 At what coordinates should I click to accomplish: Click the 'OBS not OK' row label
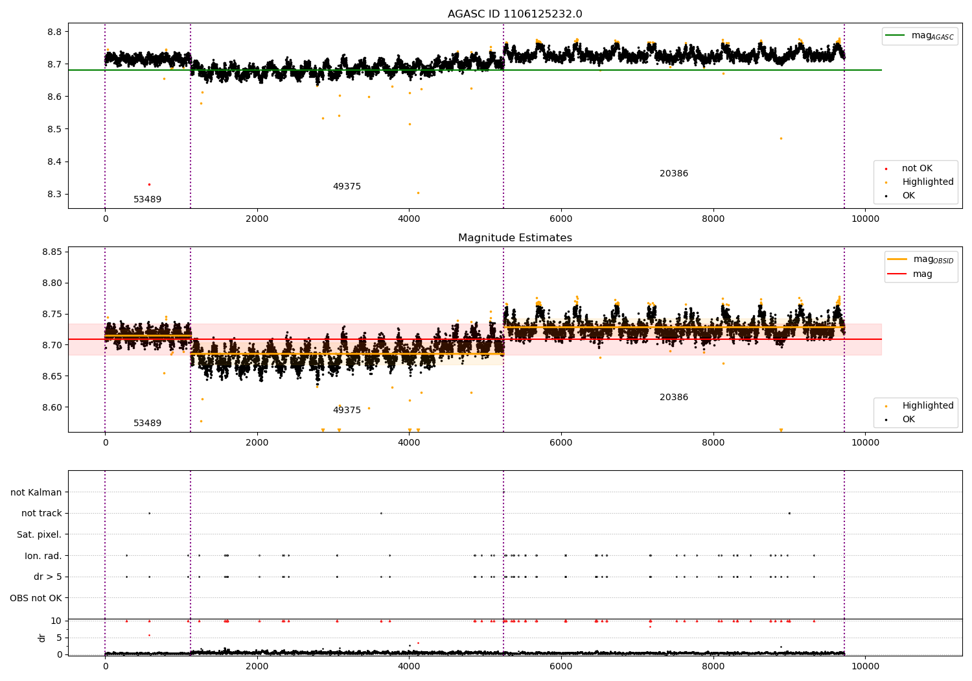pos(36,599)
